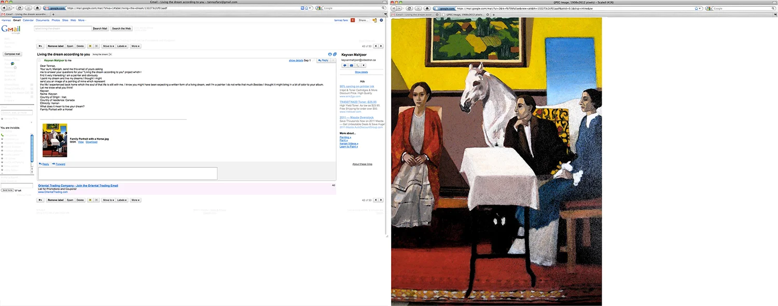Click the bottom toolbar back arrow under the message
This screenshot has height=306, width=778.
pyautogui.click(x=40, y=200)
